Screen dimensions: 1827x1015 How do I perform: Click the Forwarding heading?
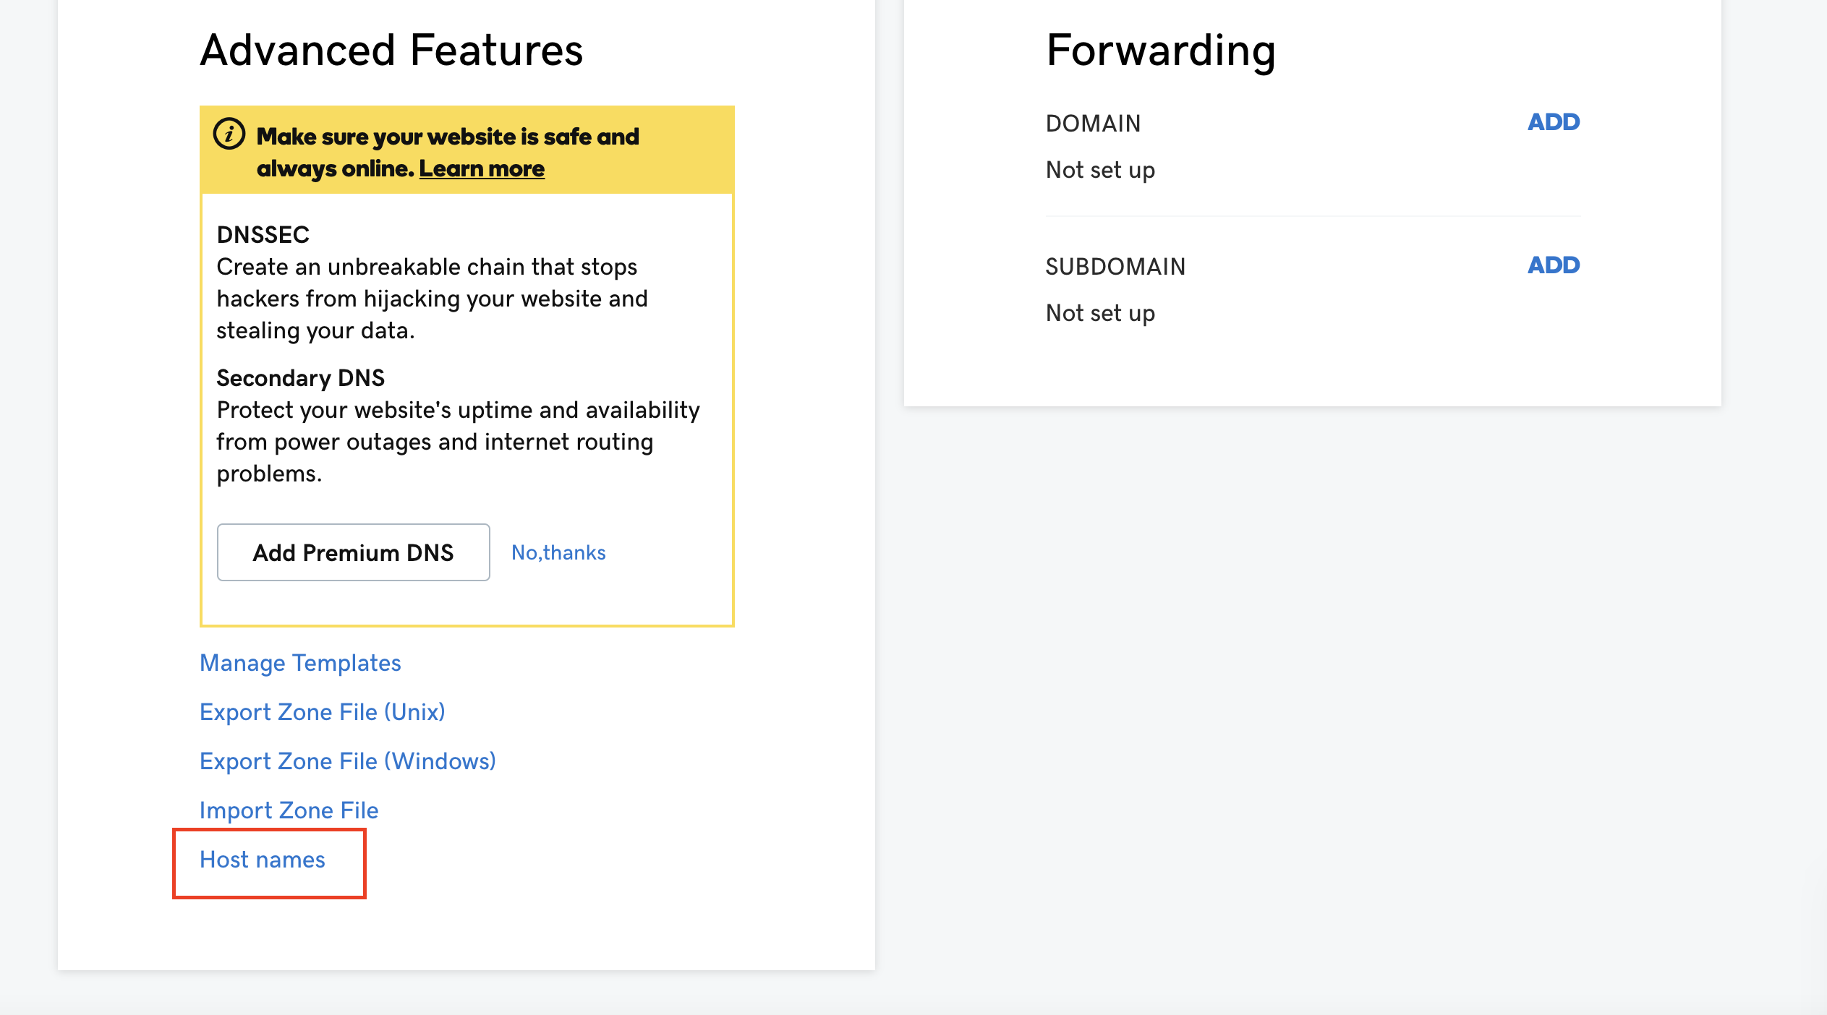1160,51
